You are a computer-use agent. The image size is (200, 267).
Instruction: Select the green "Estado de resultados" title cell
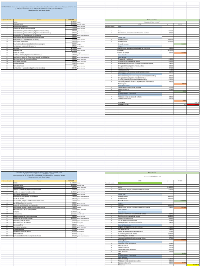[x=152, y=20]
